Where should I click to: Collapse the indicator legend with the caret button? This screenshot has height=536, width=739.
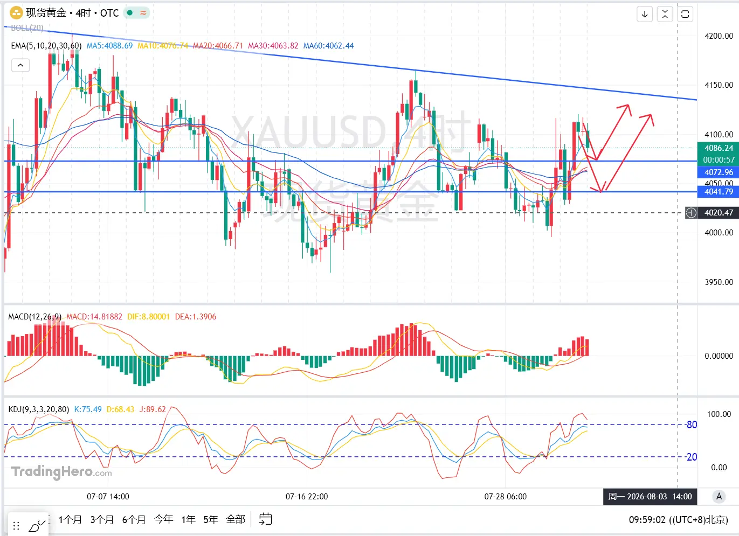pos(20,65)
